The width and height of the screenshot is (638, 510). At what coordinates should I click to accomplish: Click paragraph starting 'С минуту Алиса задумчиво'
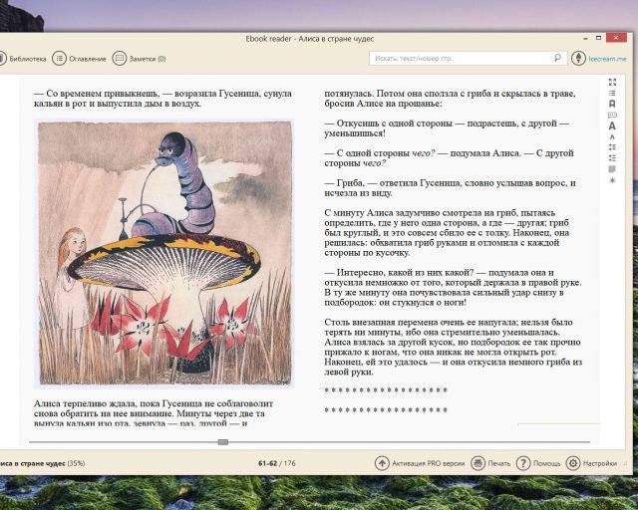447,233
